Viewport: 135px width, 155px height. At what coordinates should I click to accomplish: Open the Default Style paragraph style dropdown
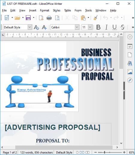pyautogui.click(x=30, y=27)
